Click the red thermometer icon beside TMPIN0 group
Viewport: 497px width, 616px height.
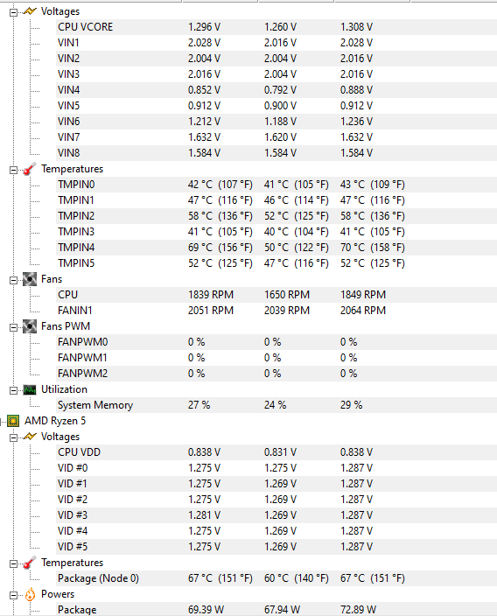pos(30,169)
